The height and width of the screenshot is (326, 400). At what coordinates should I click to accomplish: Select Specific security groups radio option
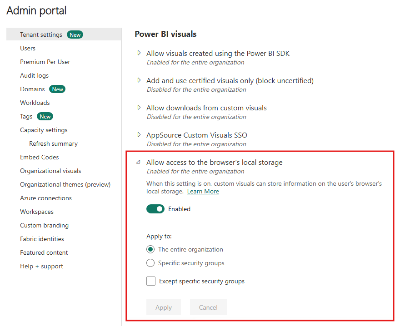coord(150,263)
